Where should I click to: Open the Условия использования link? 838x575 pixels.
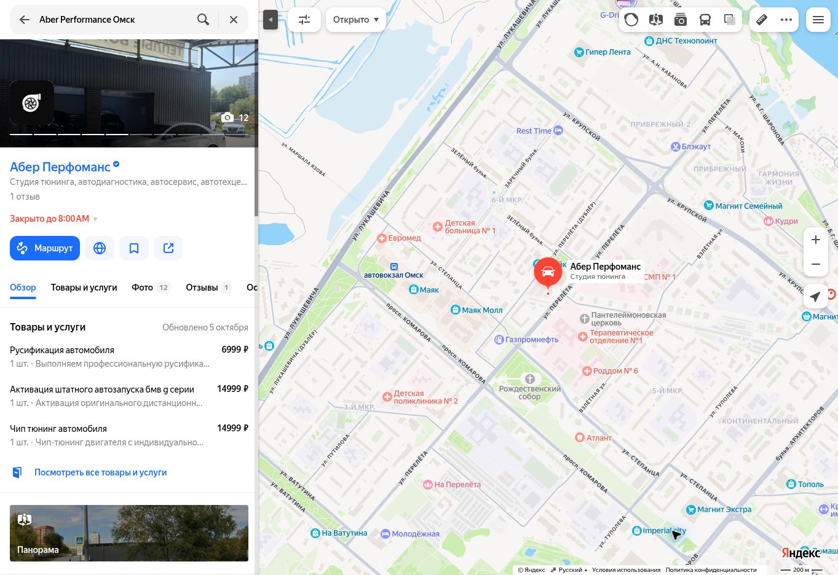(x=626, y=570)
